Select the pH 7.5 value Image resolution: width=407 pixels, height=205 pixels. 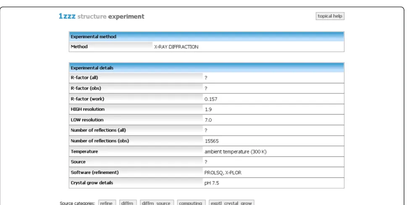[x=212, y=183]
